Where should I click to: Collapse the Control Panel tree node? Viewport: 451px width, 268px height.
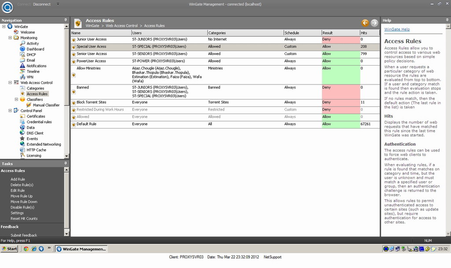10,110
